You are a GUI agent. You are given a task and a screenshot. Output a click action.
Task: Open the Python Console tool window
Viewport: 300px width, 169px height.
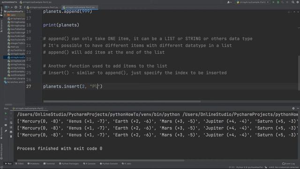pyautogui.click(x=109, y=164)
